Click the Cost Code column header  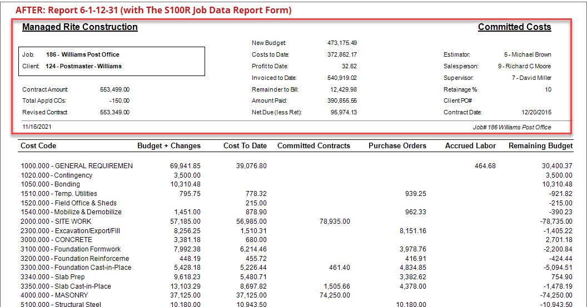[x=38, y=146]
